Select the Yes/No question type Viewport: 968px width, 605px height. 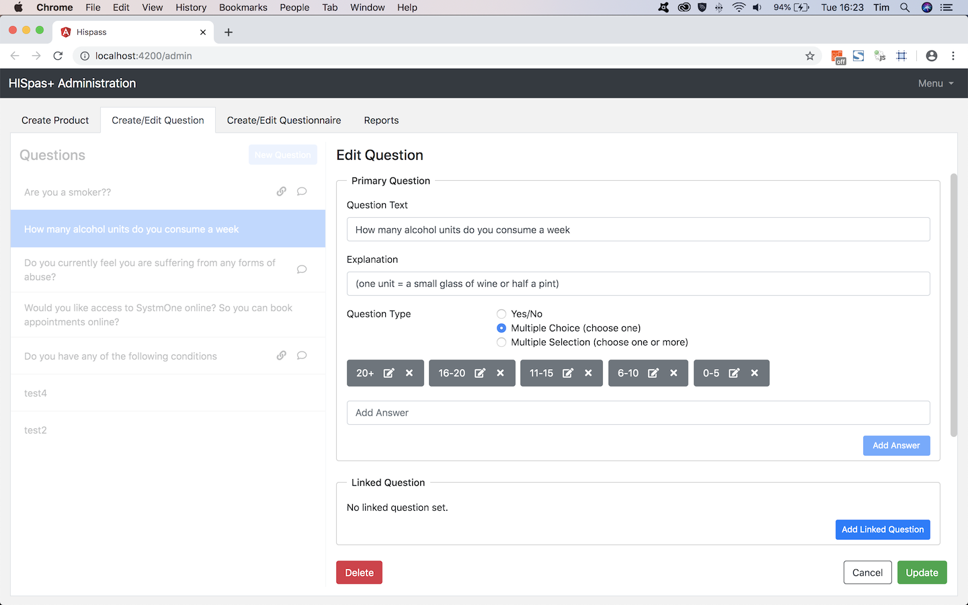(x=501, y=314)
